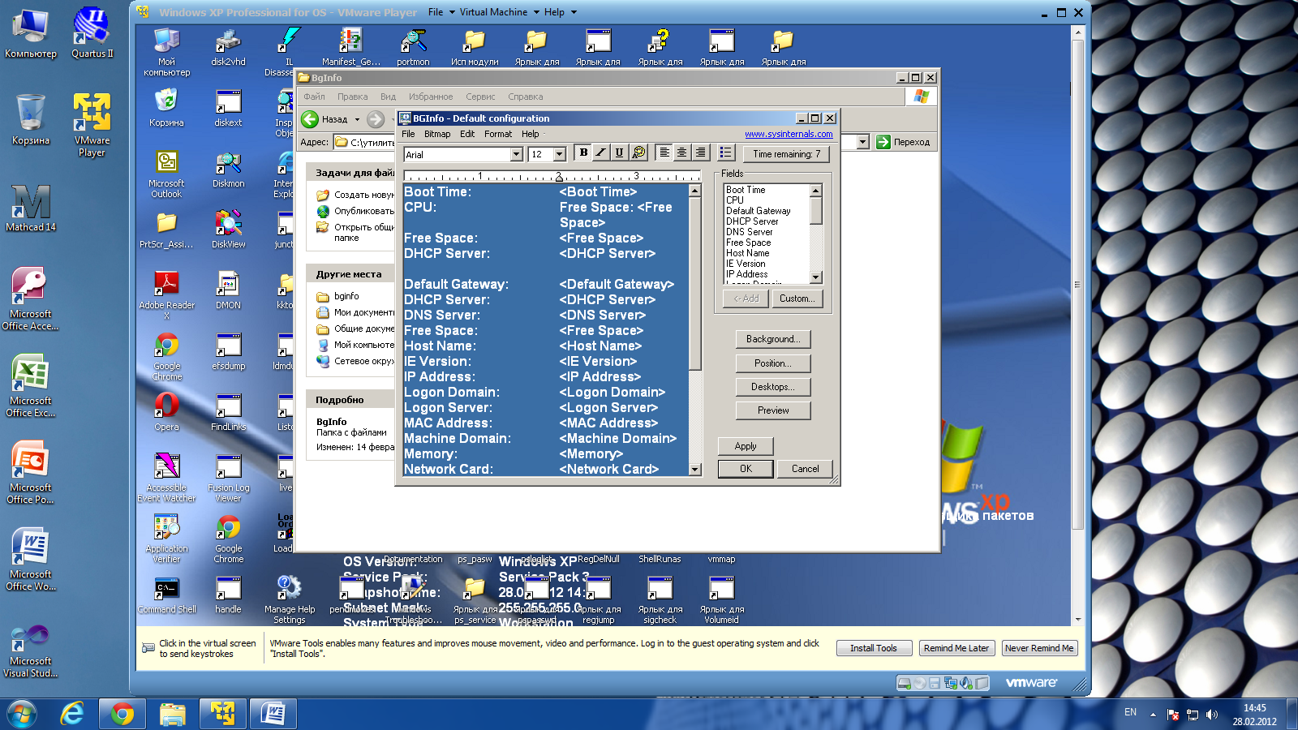Open bginfo folder under Другие места
Image resolution: width=1298 pixels, height=730 pixels.
338,296
